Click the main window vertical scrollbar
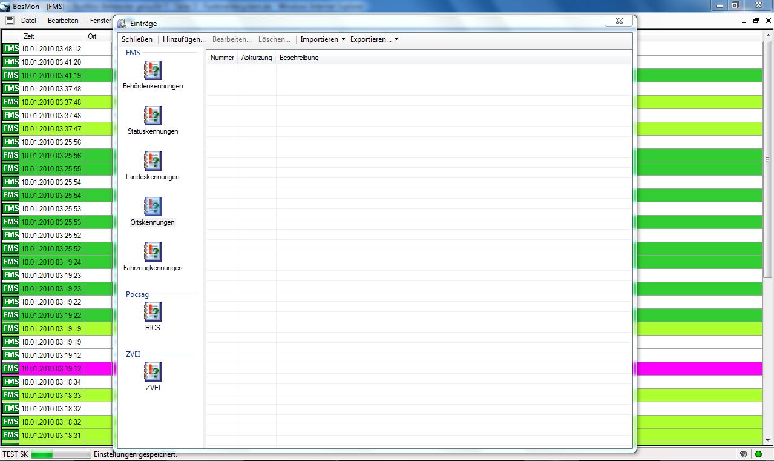The image size is (774, 461). (769, 182)
